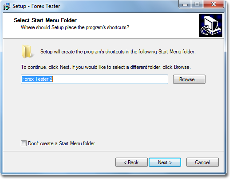Return to previous step with < Back
The image size is (233, 181).
click(131, 162)
